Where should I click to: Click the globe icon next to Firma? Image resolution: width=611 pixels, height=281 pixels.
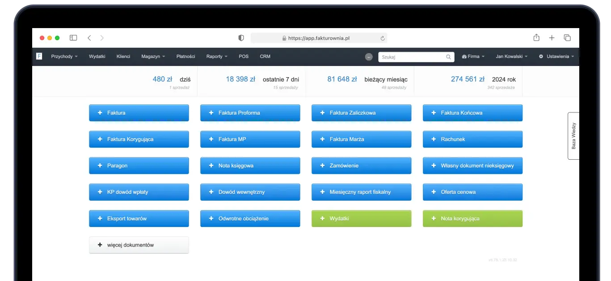(465, 57)
